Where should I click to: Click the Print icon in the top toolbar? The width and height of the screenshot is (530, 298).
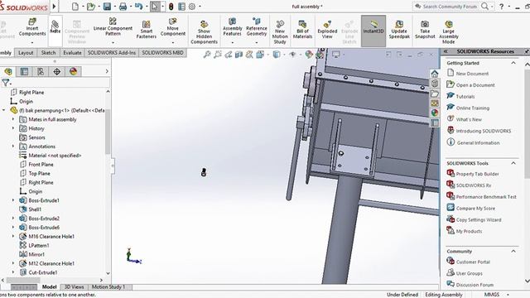pyautogui.click(x=123, y=7)
